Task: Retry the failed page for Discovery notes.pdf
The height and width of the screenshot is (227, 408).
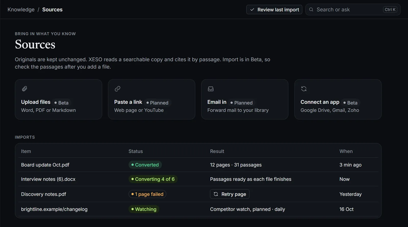Action: [230, 194]
